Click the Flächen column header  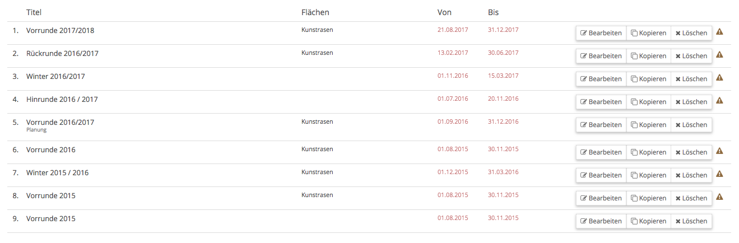point(315,12)
